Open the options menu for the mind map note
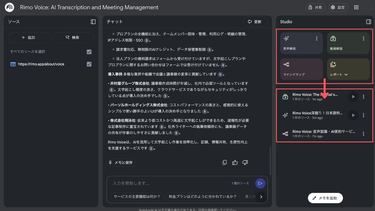Screen dimensions: 375x211 363,134
